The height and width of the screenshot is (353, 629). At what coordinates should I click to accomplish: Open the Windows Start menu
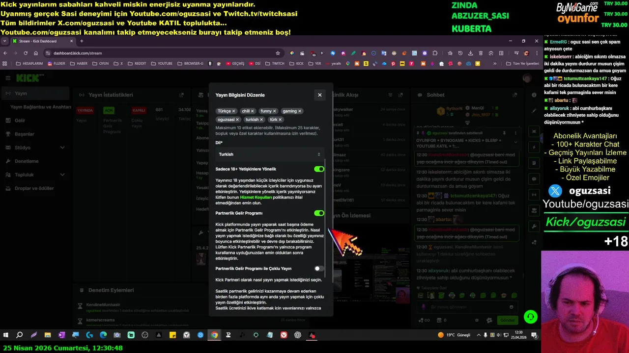coord(6,335)
